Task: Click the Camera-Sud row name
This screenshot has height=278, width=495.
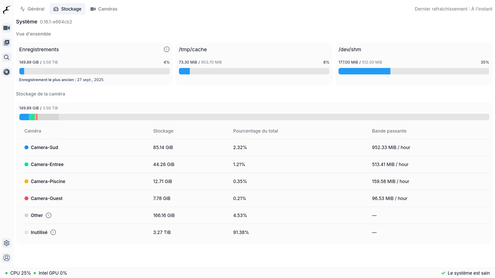Action: click(x=44, y=147)
